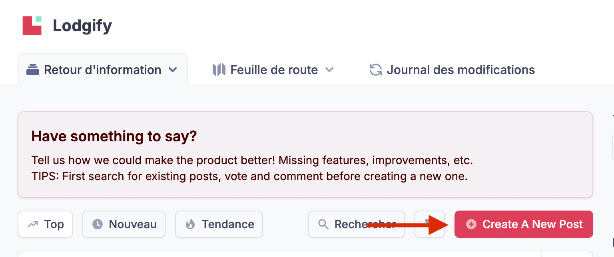The width and height of the screenshot is (614, 257).
Task: Click the flame icon on the Tendance button
Action: pyautogui.click(x=190, y=224)
